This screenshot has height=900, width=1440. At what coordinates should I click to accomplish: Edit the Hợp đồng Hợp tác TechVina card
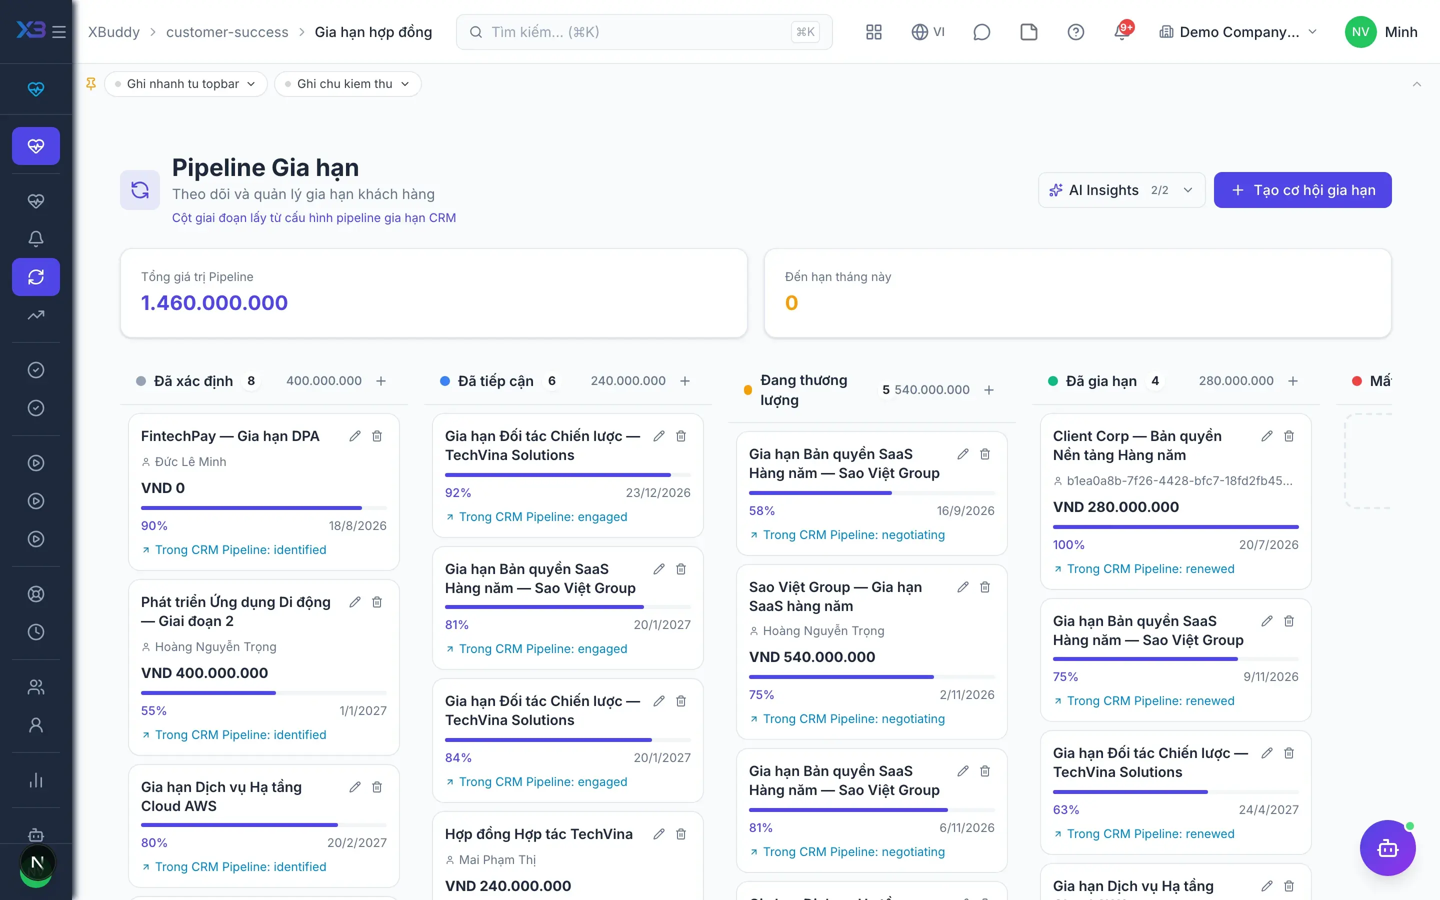658,834
